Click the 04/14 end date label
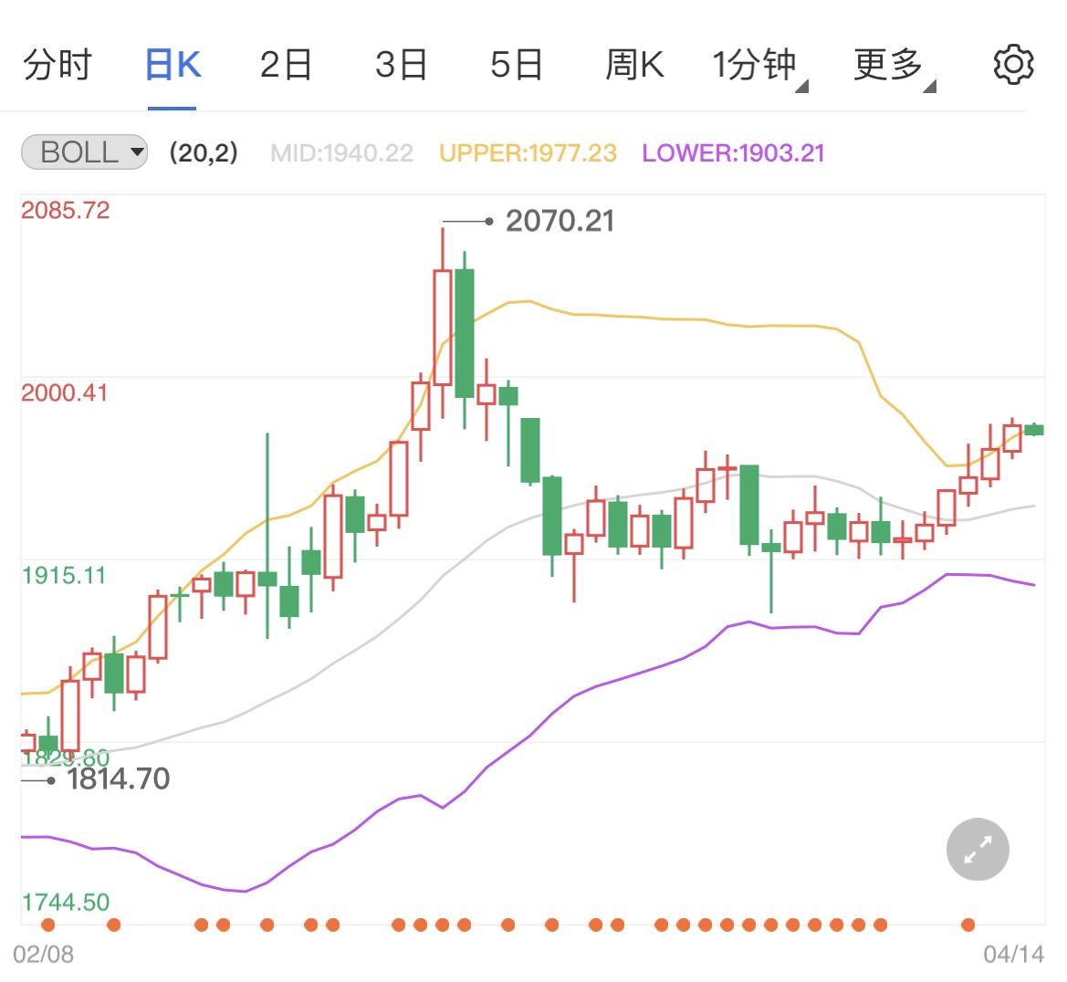Screen dimensions: 1067x982 click(x=1013, y=954)
